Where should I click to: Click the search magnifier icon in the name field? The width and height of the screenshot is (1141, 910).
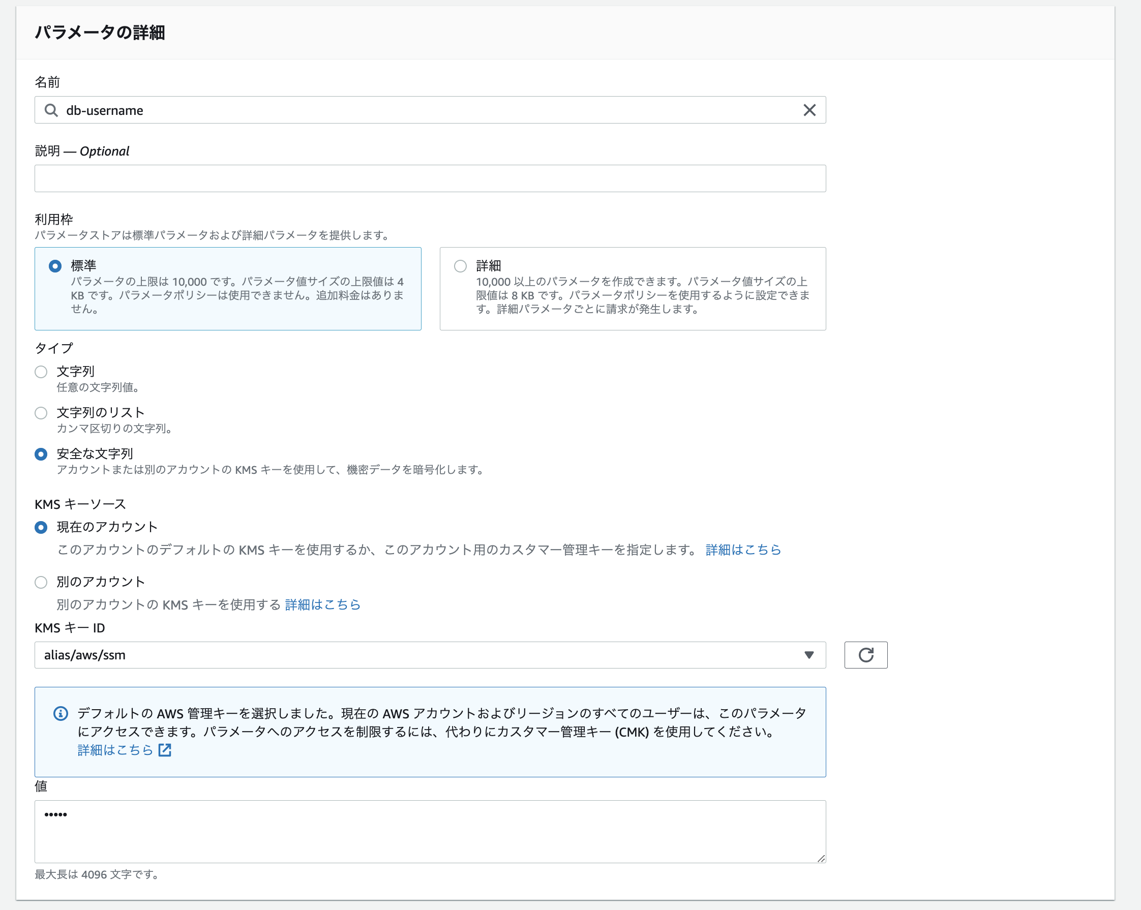pos(51,110)
